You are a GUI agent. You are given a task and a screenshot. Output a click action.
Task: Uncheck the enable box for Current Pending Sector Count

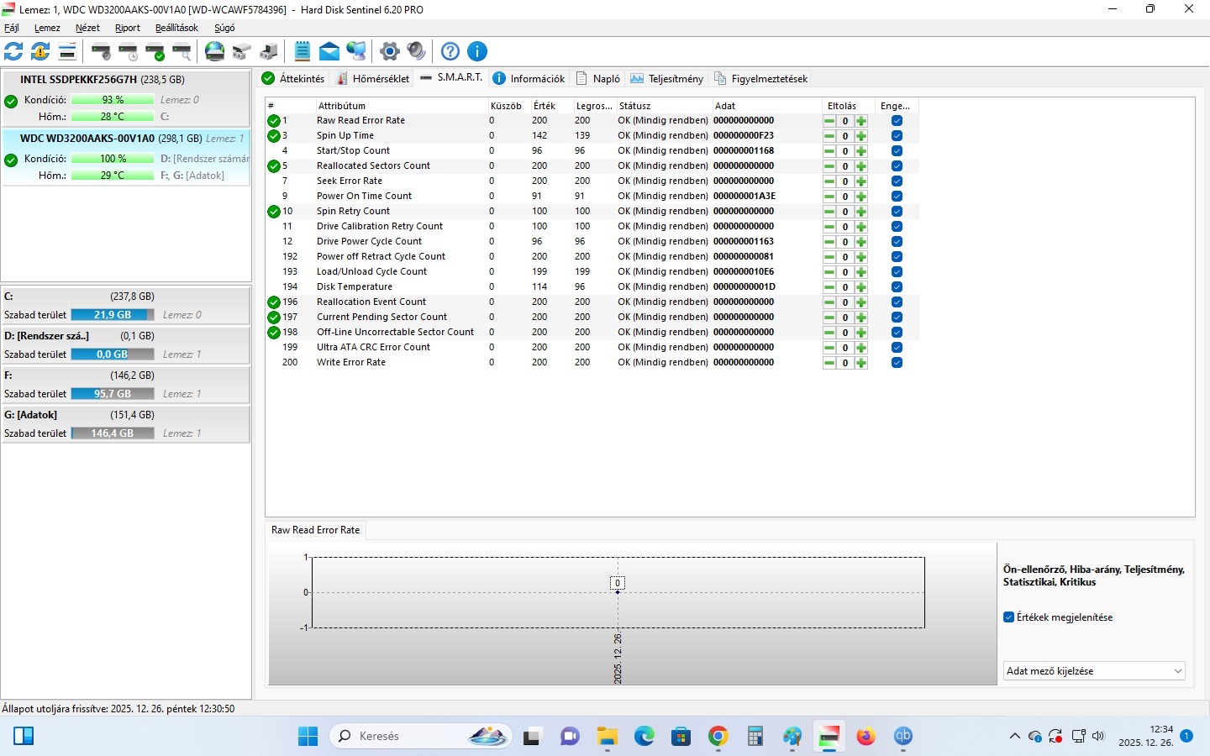click(x=897, y=318)
